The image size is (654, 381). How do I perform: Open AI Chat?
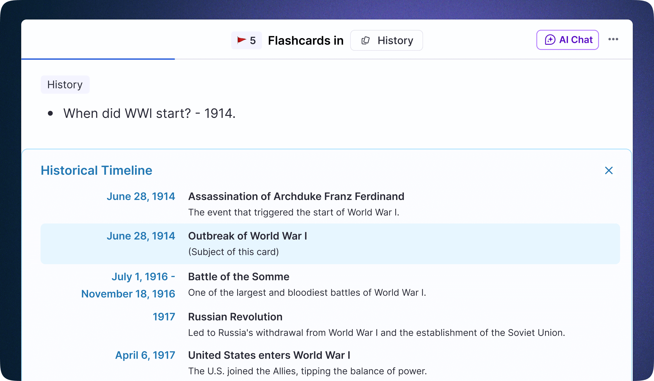(x=567, y=40)
